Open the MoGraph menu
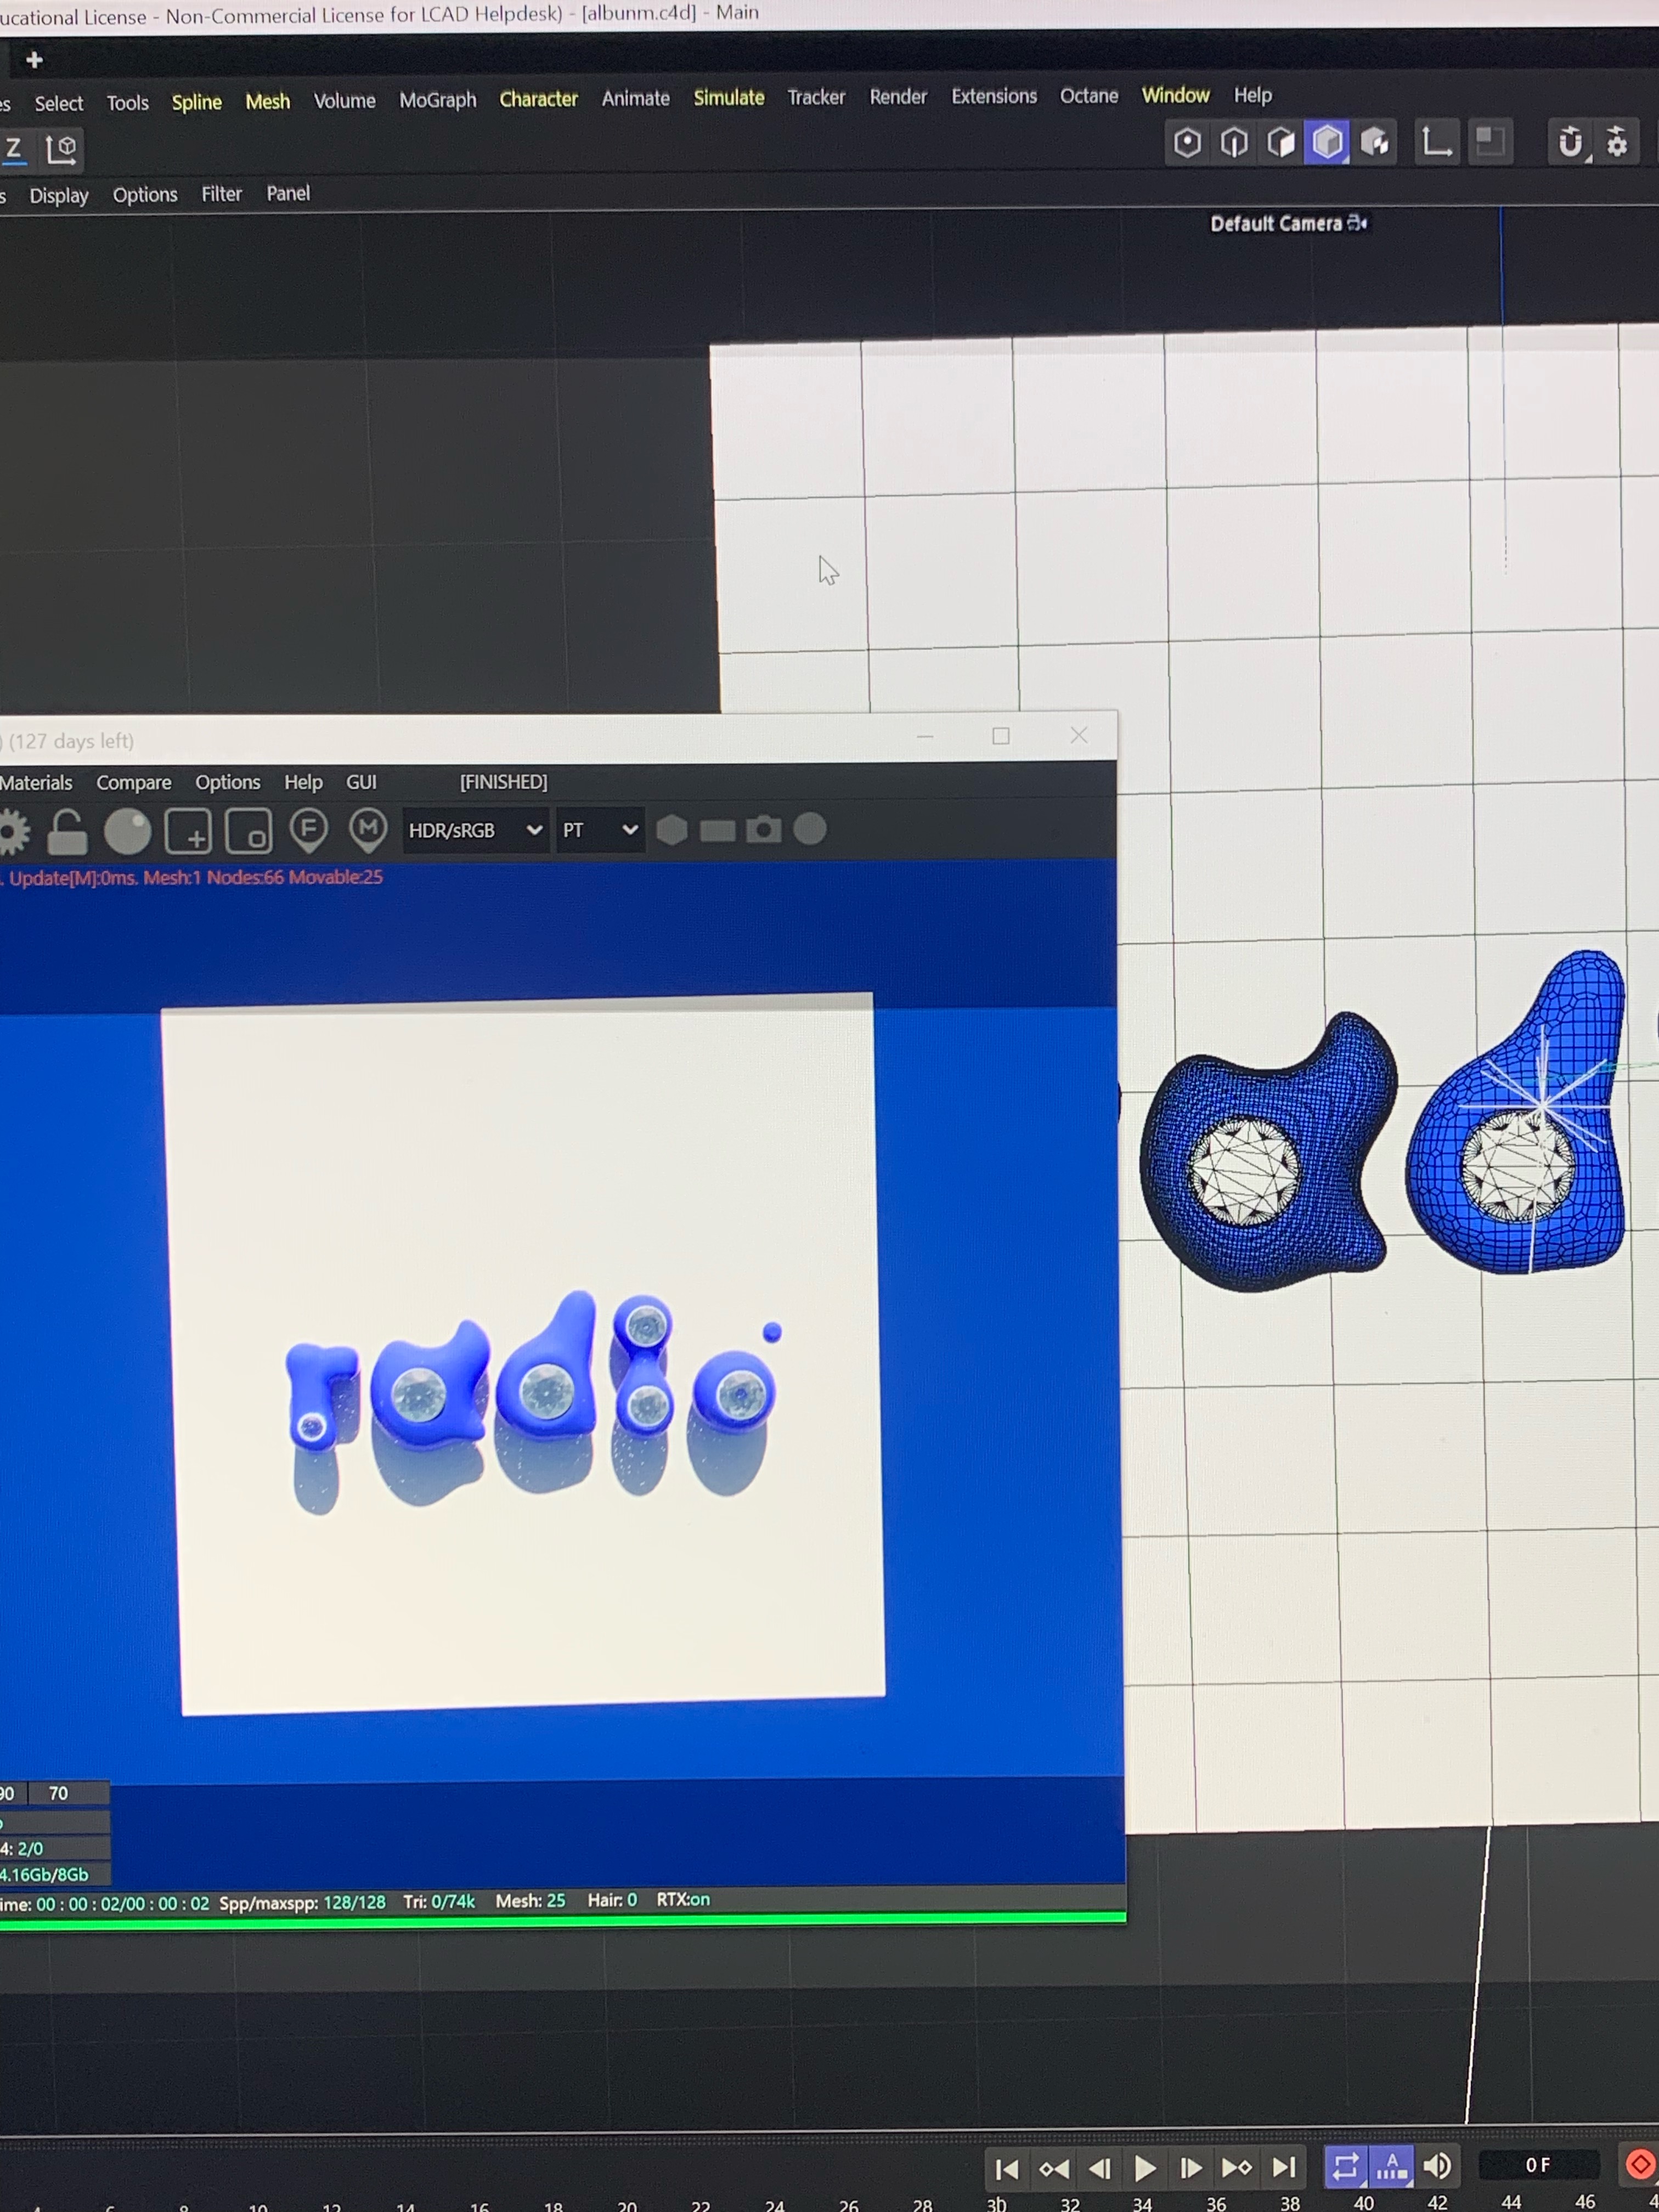1659x2212 pixels. click(437, 100)
